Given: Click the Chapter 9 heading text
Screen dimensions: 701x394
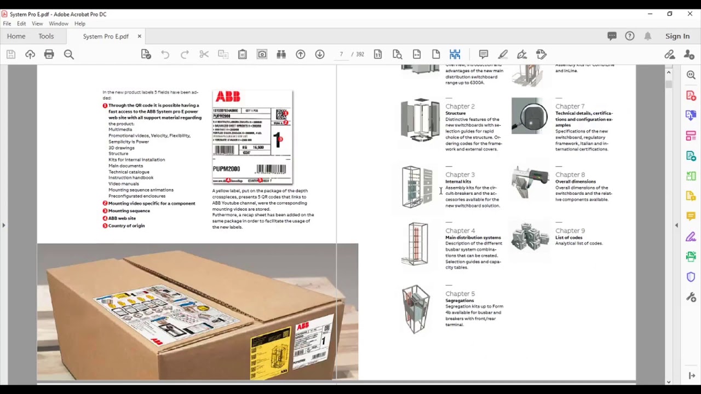Looking at the screenshot, I should 570,231.
